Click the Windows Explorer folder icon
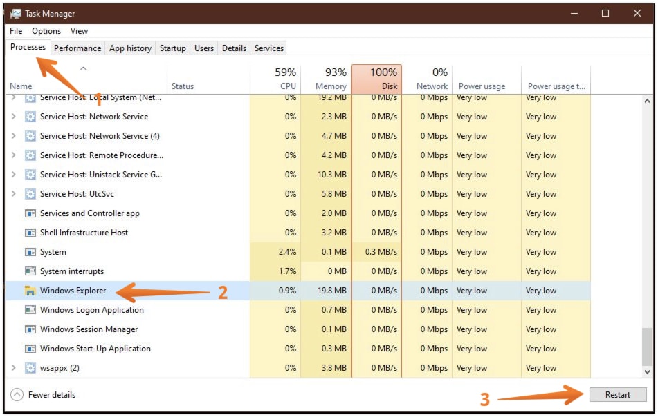The height and width of the screenshot is (417, 658). point(30,291)
